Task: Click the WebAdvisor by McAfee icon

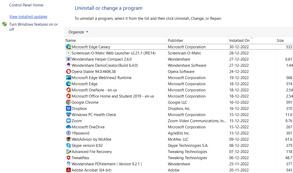Action: point(69,139)
